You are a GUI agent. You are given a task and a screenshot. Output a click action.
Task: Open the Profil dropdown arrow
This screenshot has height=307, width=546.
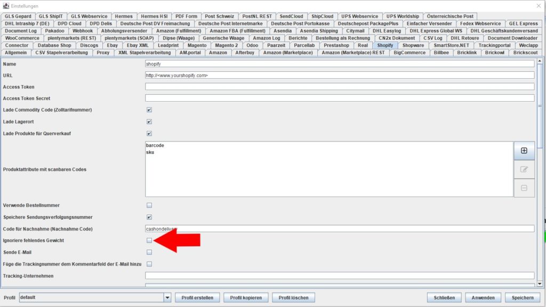[x=167, y=297]
